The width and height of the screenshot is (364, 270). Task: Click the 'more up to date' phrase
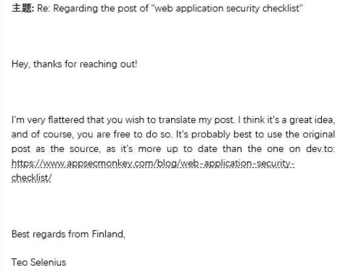coord(177,149)
